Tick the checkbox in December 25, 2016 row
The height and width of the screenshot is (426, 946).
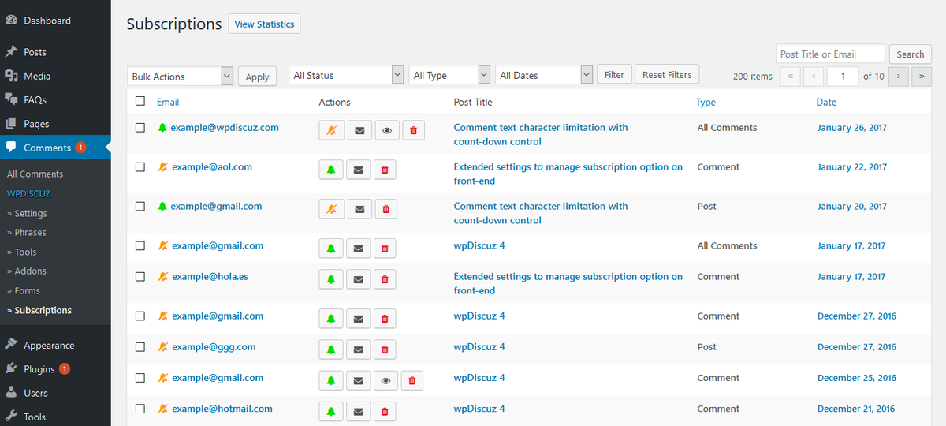[140, 378]
